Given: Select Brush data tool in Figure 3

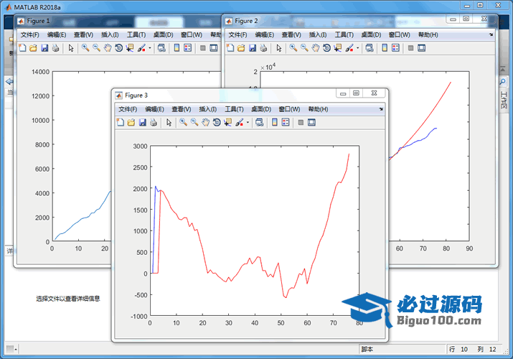Looking at the screenshot, I should click(240, 122).
